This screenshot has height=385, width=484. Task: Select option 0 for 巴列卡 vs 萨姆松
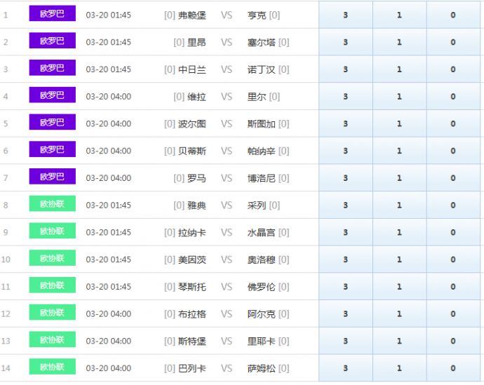(453, 368)
